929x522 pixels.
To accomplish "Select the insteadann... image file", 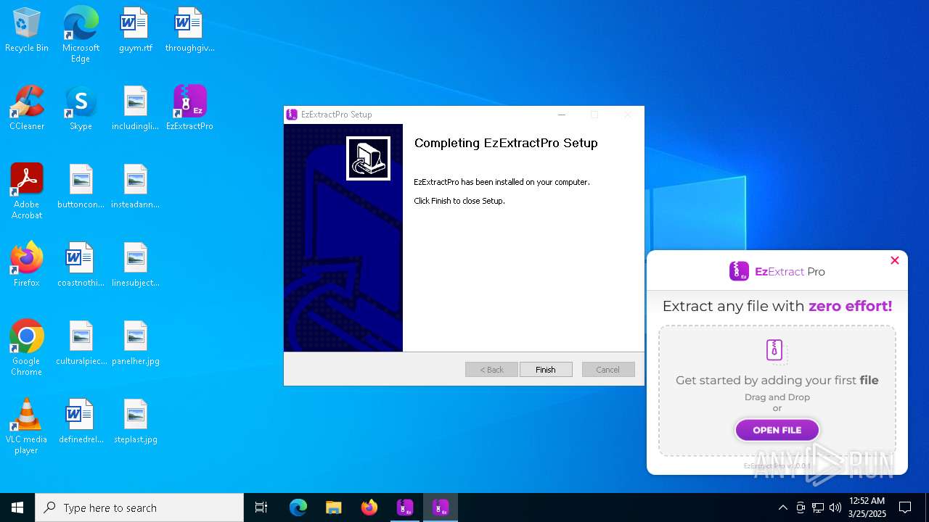I will [136, 187].
